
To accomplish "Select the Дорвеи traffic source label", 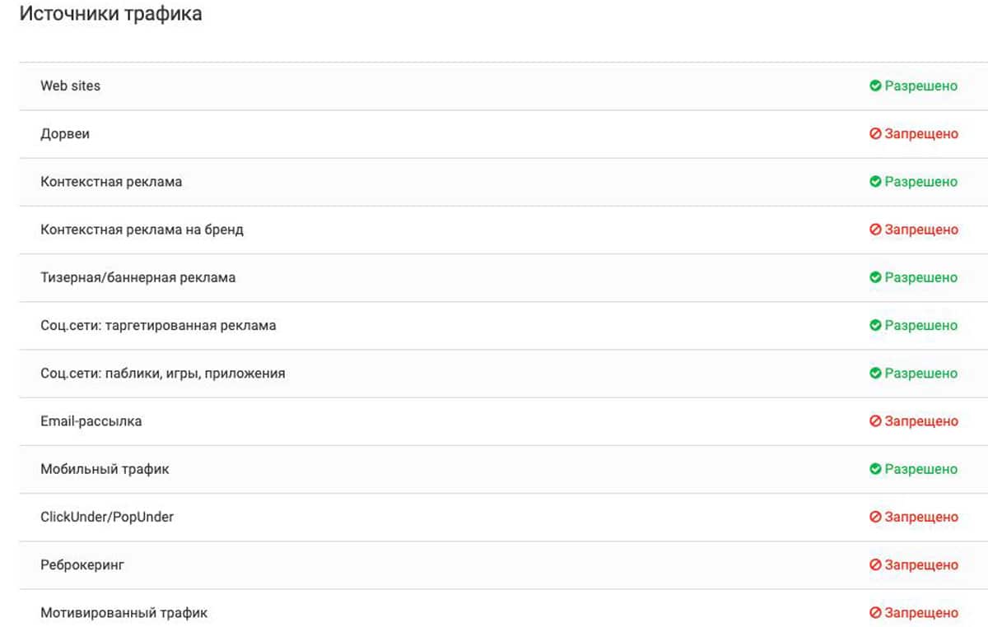I will click(65, 133).
